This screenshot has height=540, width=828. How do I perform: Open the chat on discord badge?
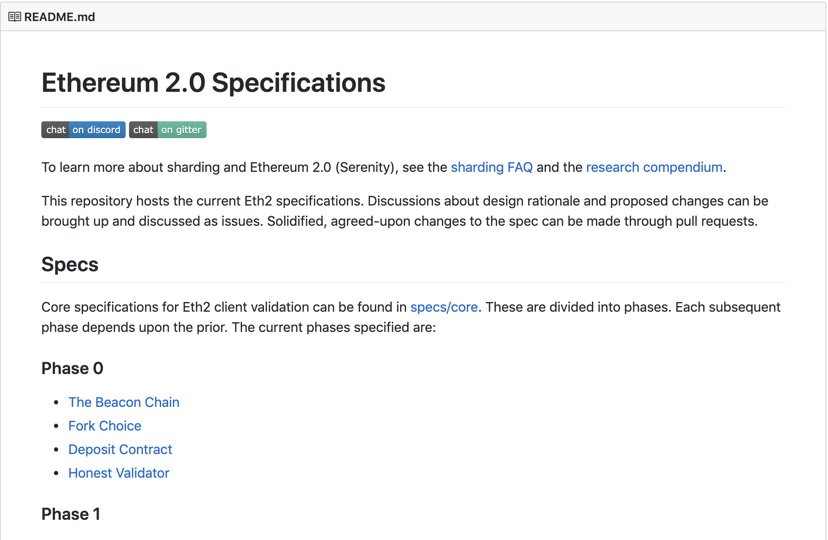(x=83, y=130)
